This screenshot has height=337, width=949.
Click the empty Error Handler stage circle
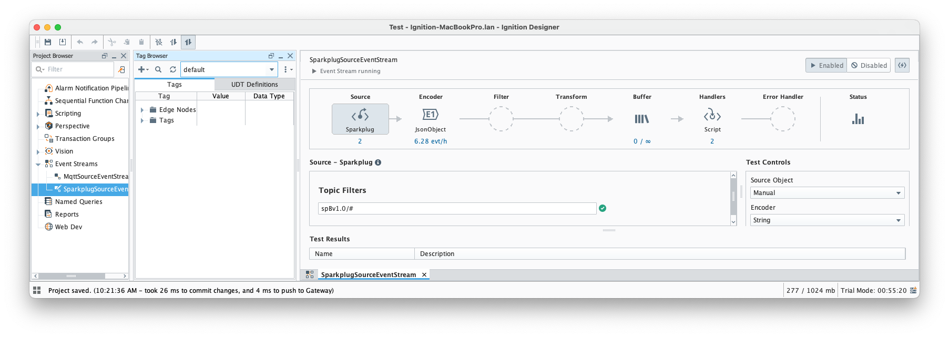tap(783, 119)
